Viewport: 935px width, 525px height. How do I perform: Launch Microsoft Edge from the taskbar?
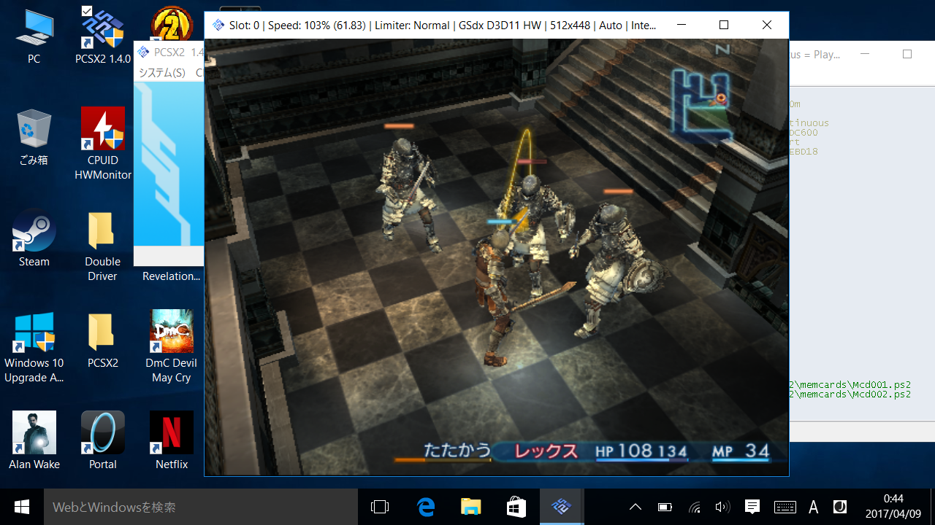coord(425,507)
